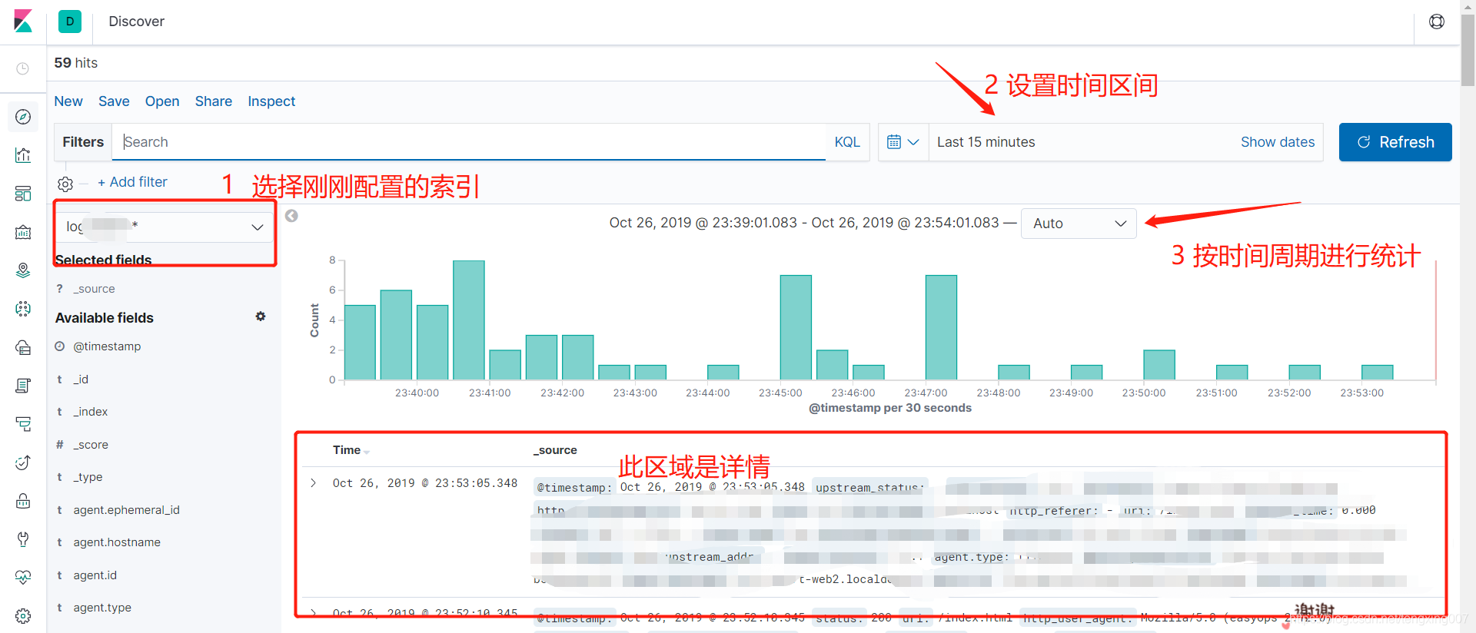Viewport: 1476px width, 633px height.
Task: Select the _score field
Action: pos(91,445)
